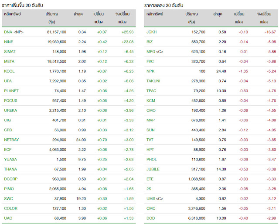279x224 pixels.
Task: Open the DOD stock link
Action: [x=151, y=217]
